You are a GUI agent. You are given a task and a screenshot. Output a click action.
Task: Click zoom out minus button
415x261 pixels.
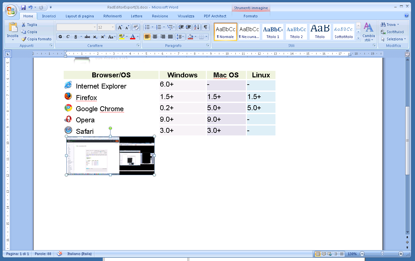(x=362, y=254)
